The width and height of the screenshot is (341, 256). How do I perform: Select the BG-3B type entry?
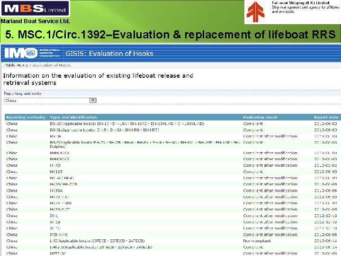coord(56,136)
